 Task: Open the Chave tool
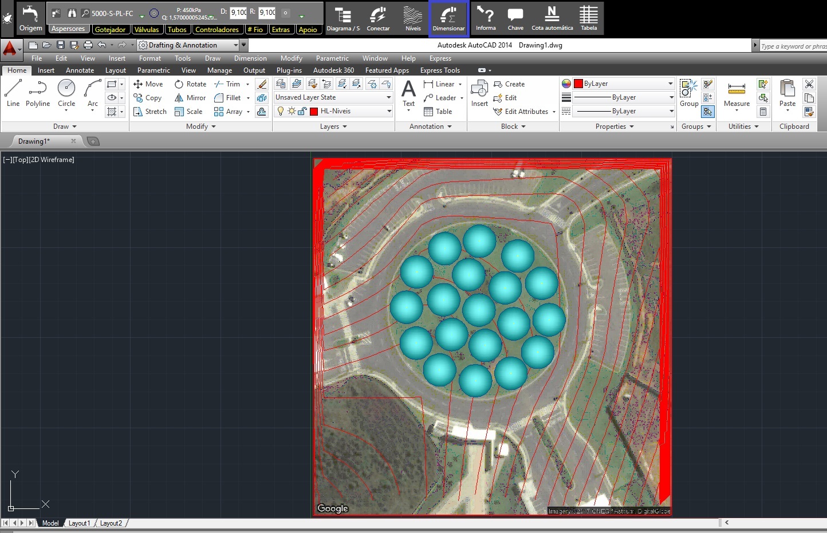click(515, 18)
